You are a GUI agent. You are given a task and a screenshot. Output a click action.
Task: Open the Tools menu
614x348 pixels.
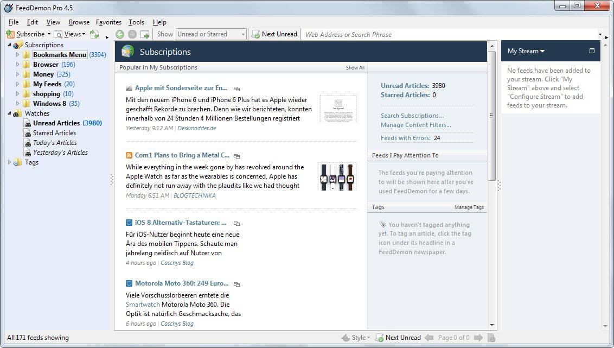(x=136, y=22)
